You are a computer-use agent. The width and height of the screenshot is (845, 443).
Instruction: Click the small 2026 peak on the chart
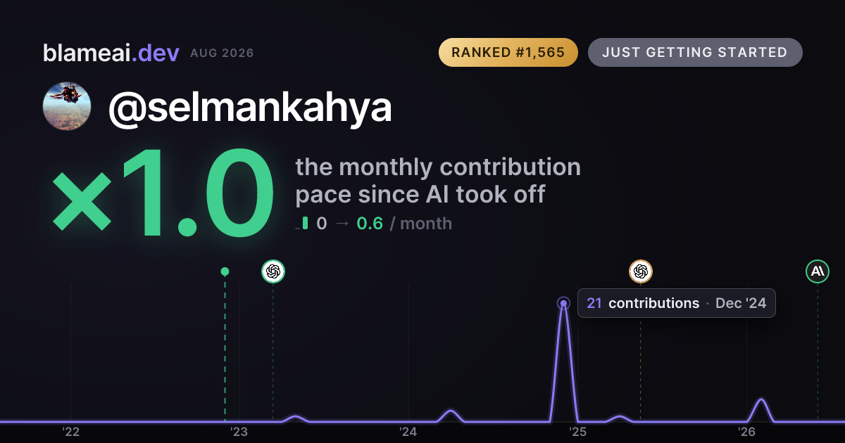click(x=761, y=400)
